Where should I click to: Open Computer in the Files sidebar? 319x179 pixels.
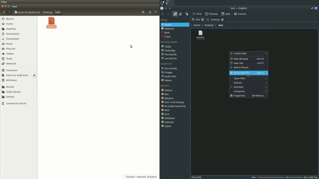[11, 70]
